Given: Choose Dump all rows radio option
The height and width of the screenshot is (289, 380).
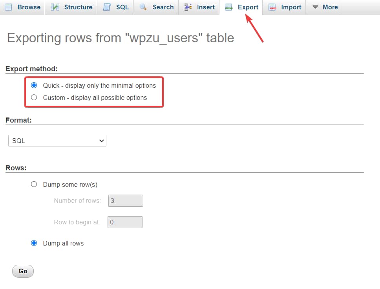Looking at the screenshot, I should click(x=34, y=243).
